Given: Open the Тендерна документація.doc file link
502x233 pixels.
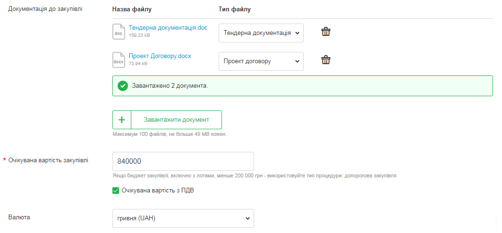Looking at the screenshot, I should pos(168,28).
